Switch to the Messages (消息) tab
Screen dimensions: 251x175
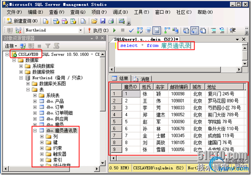coord(141,79)
